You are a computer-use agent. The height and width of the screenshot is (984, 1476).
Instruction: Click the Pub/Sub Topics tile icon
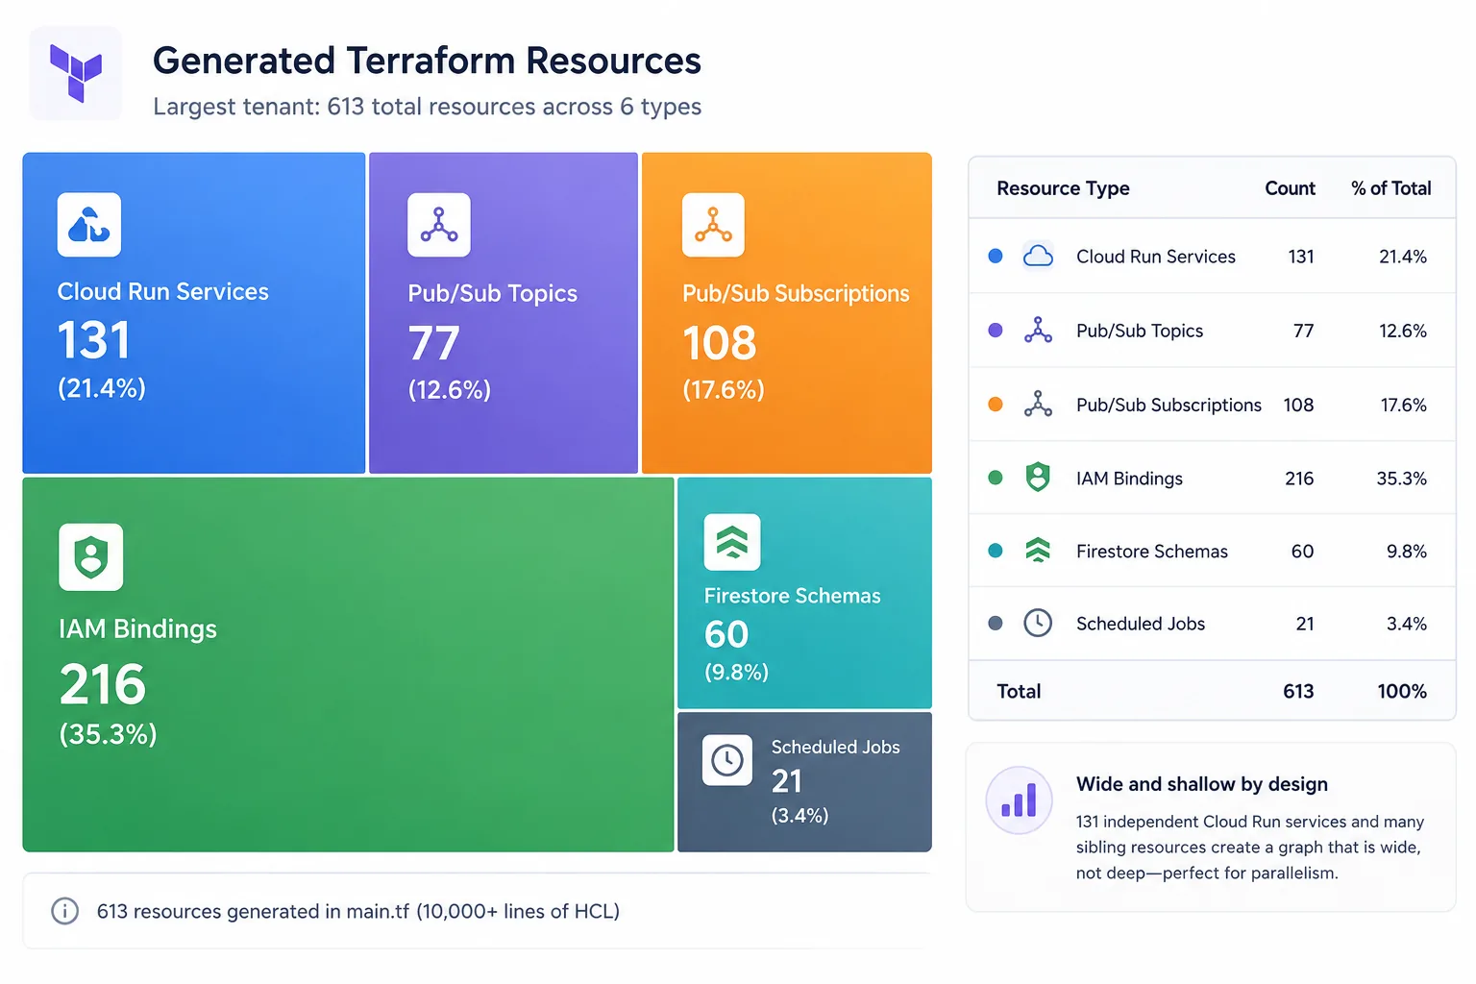tap(439, 225)
